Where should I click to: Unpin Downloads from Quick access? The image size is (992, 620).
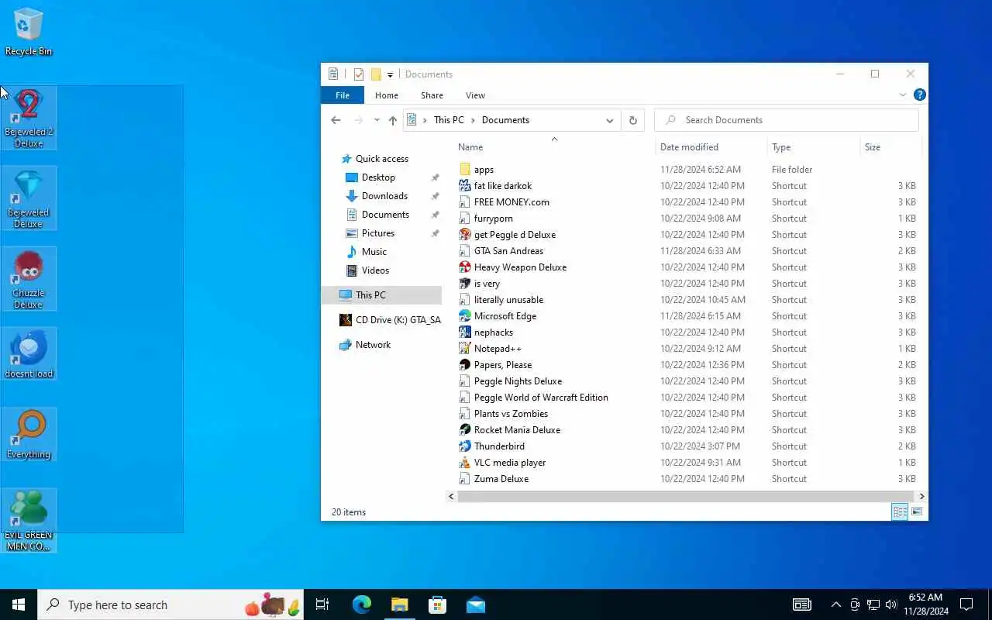click(x=435, y=196)
